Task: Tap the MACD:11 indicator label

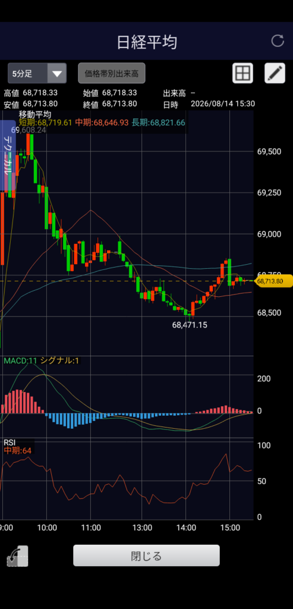Action: pos(20,360)
